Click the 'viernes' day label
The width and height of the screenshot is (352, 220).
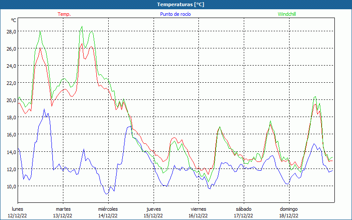pyautogui.click(x=198, y=209)
